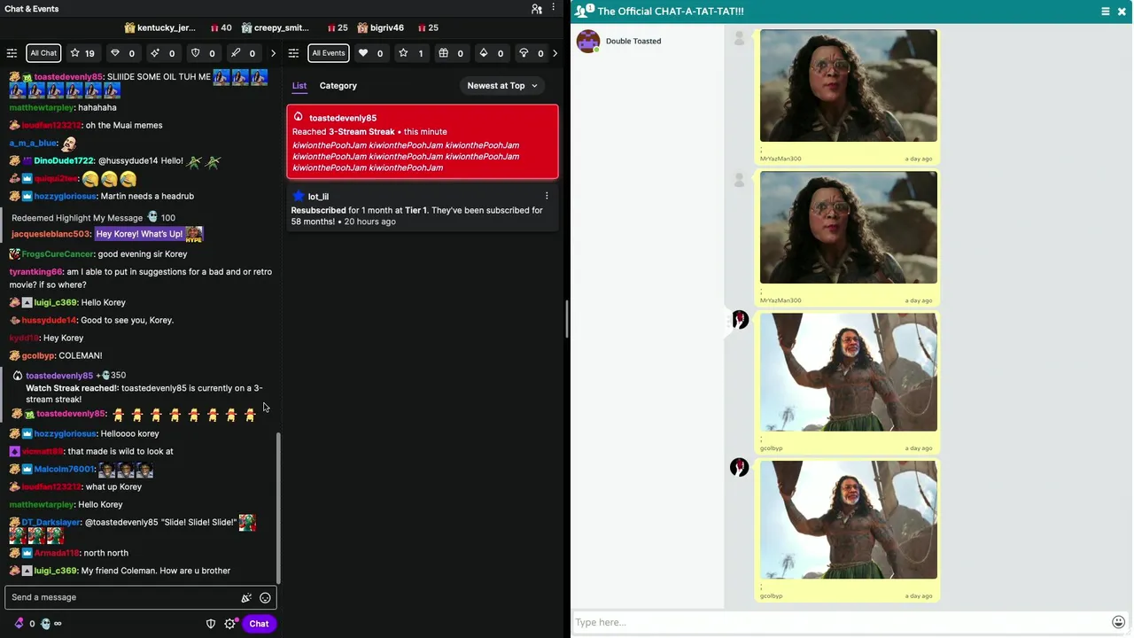This screenshot has width=1134, height=638.
Task: Click gcolbyp avatar beside second Maui image
Action: (740, 468)
